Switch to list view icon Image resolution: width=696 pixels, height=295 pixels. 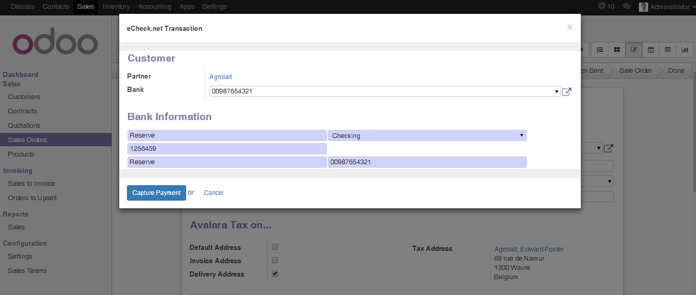[600, 50]
